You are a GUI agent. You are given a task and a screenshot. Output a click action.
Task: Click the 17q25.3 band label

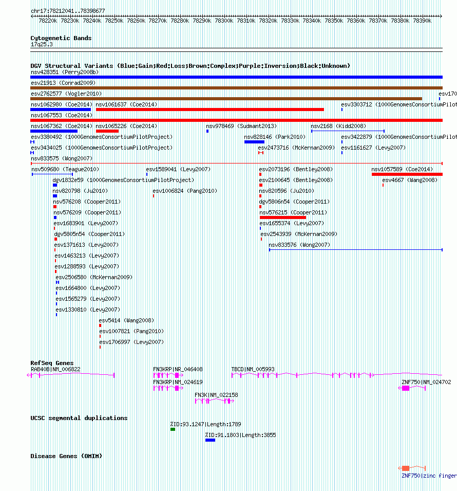point(42,44)
